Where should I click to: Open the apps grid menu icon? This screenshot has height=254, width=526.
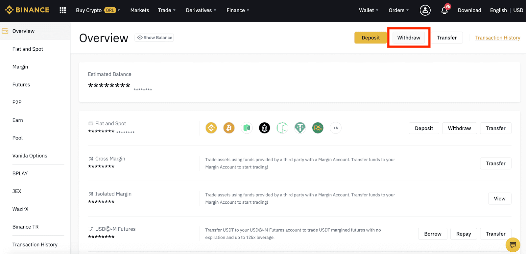(63, 10)
